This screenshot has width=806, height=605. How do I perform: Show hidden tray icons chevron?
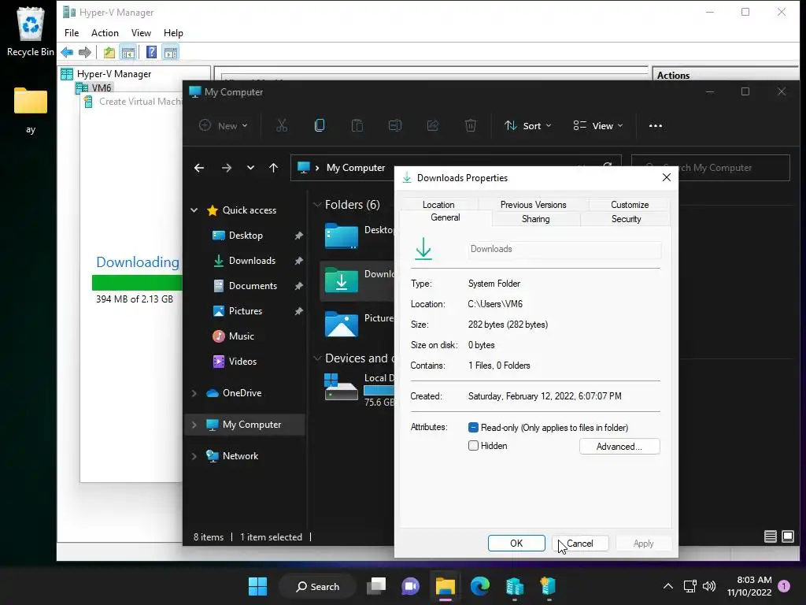pos(667,586)
